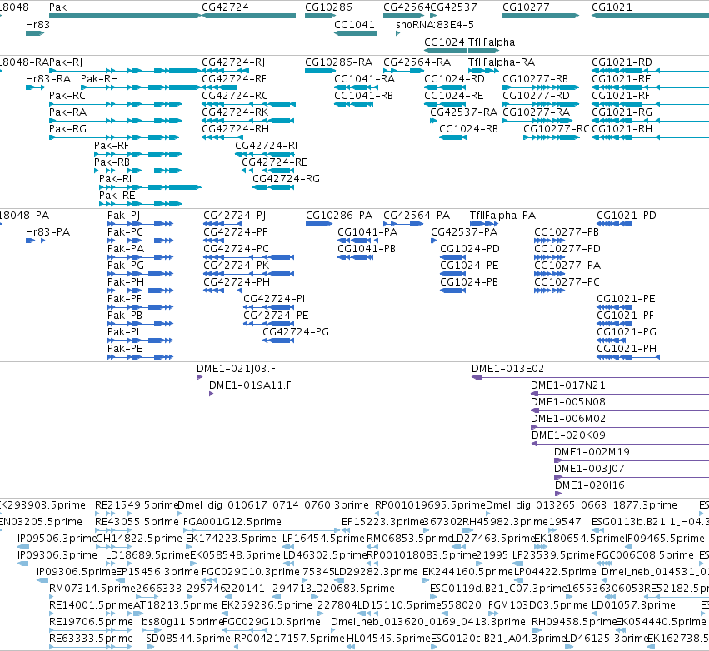Click EST label RE21549.5prime
Image resolution: width=709 pixels, height=651 pixels.
(137, 505)
